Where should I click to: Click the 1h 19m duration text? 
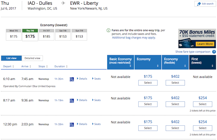point(59,100)
